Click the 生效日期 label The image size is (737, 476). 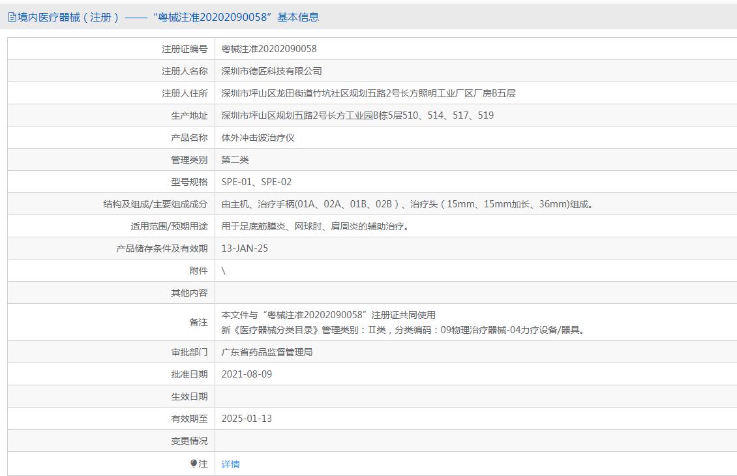coord(189,396)
